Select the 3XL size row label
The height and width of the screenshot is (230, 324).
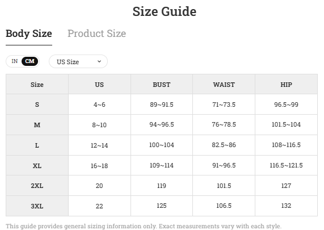pyautogui.click(x=37, y=206)
